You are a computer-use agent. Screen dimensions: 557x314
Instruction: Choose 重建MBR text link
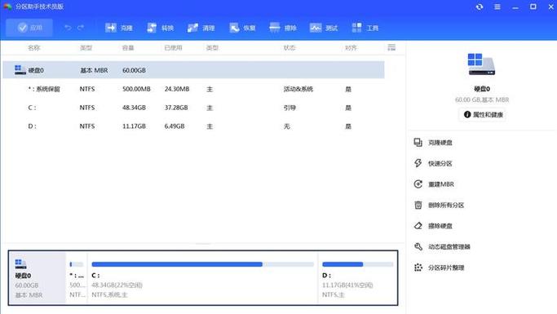coord(441,184)
